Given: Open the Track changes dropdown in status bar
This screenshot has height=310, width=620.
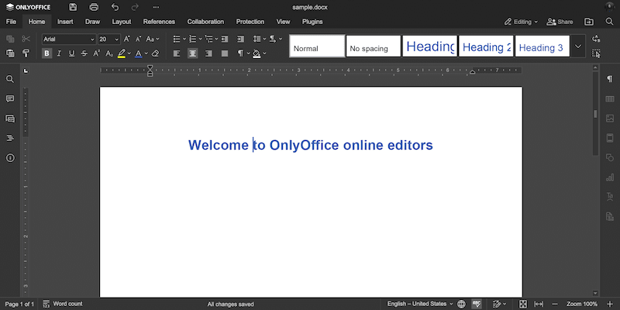Looking at the screenshot, I should point(500,304).
